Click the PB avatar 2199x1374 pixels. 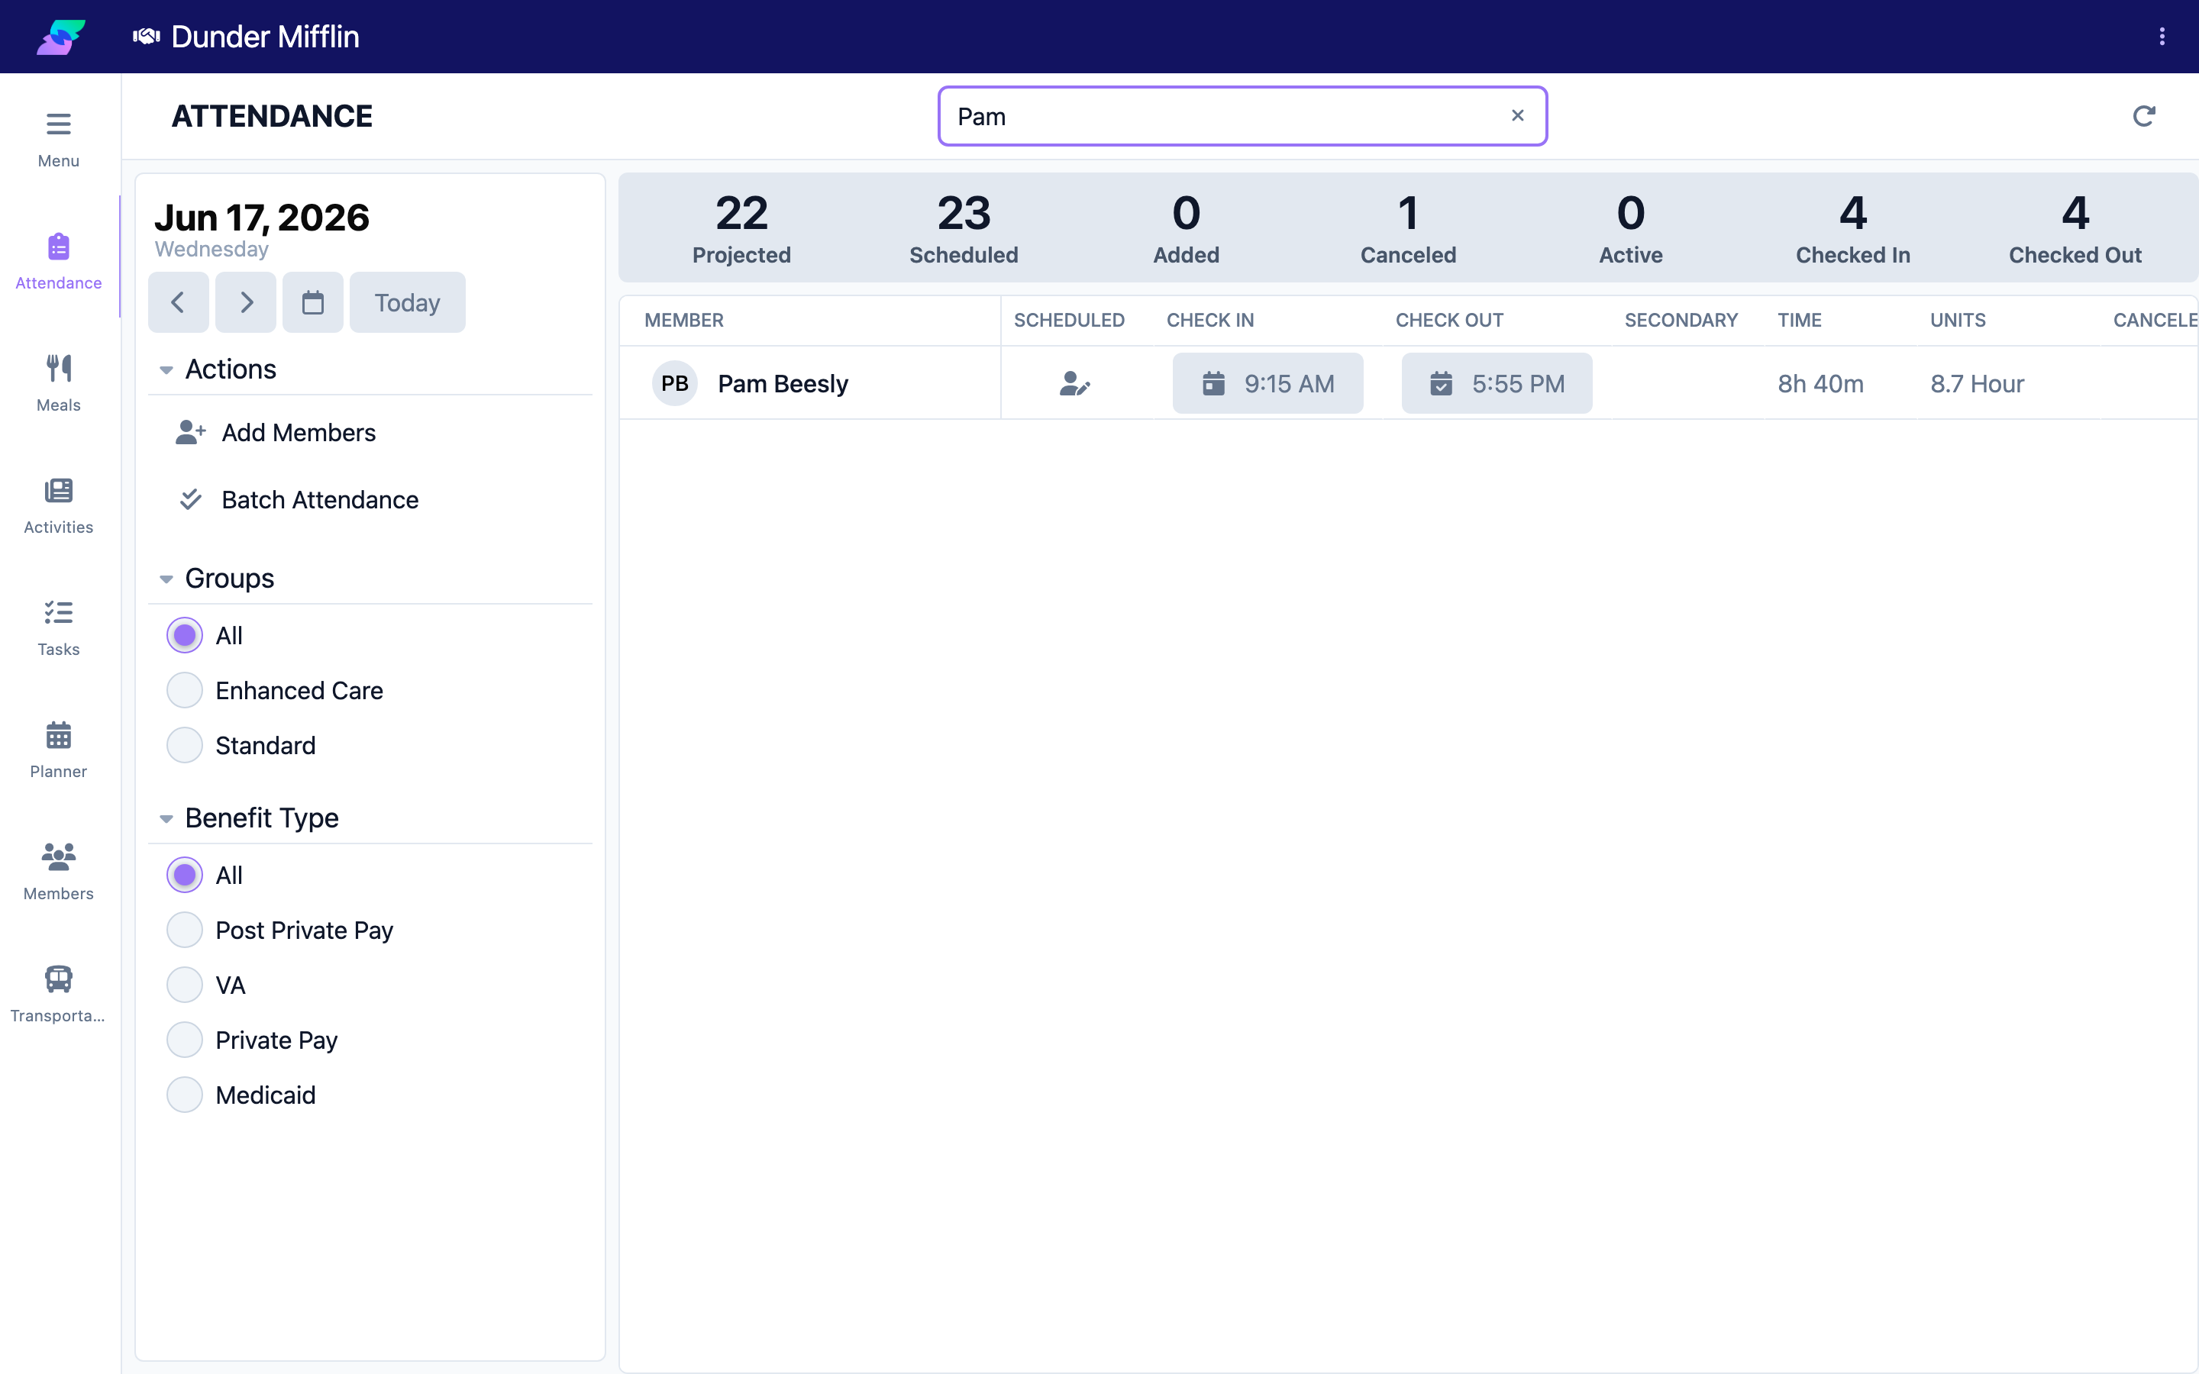(674, 383)
